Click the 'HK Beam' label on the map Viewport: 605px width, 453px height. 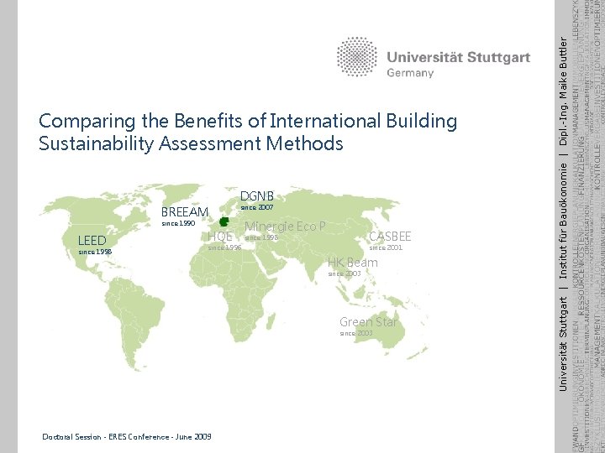pos(353,263)
